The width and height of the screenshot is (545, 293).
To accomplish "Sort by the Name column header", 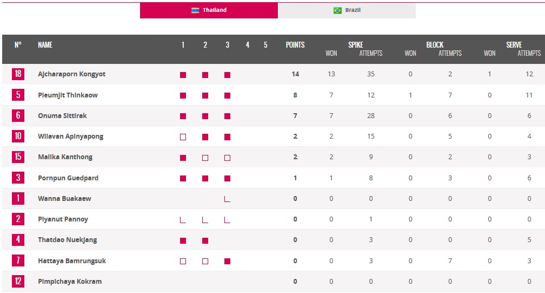I will point(45,45).
